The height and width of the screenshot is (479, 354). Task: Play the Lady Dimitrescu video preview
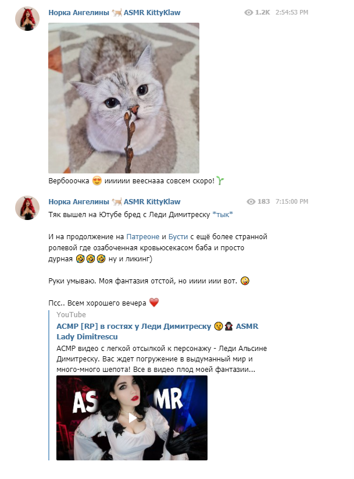pos(132,418)
